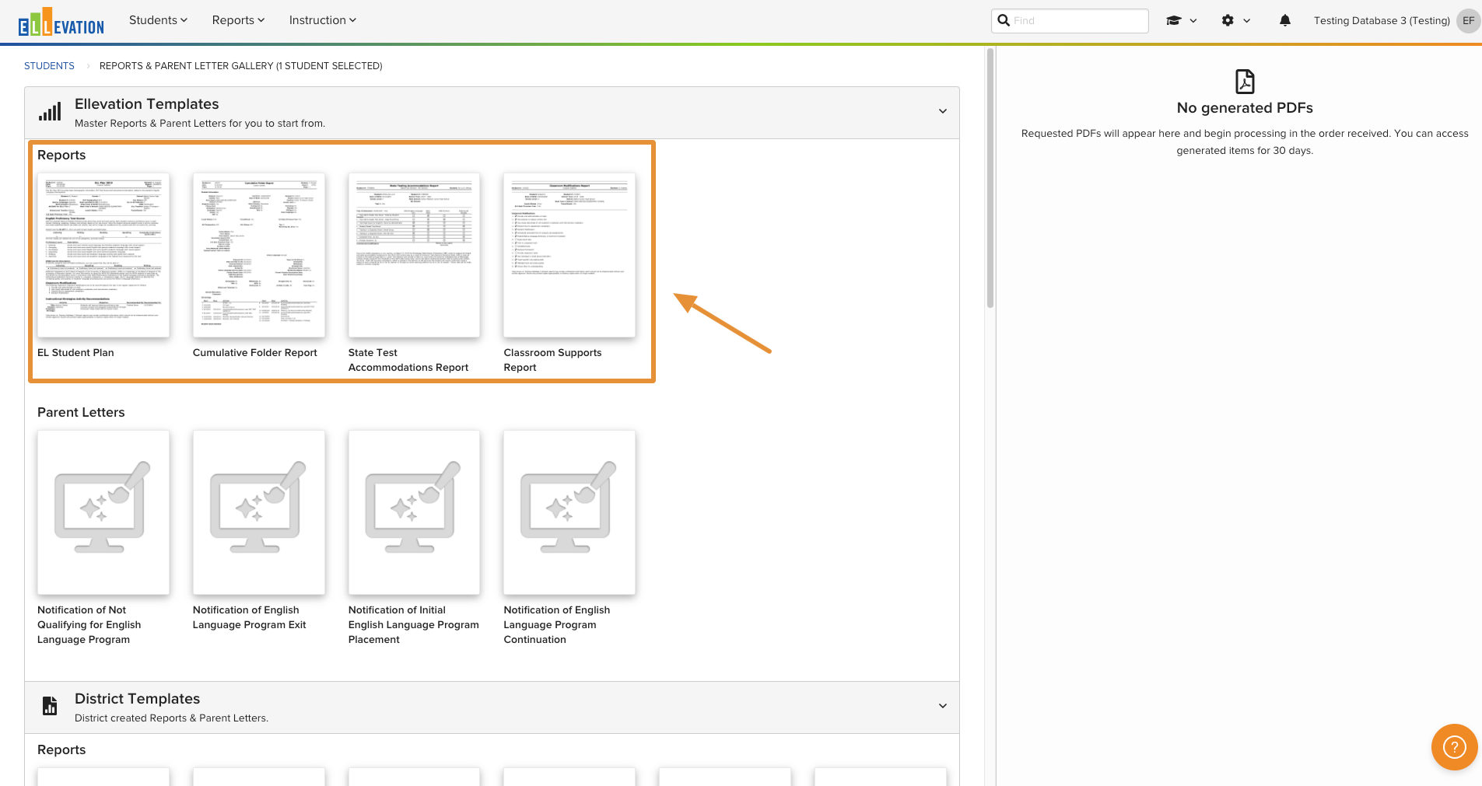Click Classroom Supports Report label

click(x=552, y=360)
